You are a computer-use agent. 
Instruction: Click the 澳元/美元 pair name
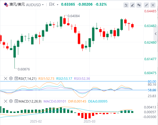[17, 5]
